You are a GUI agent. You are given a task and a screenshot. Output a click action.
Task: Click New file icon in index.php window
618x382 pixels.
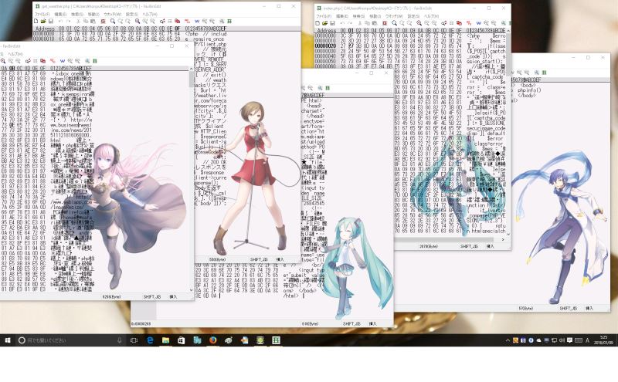tap(317, 23)
